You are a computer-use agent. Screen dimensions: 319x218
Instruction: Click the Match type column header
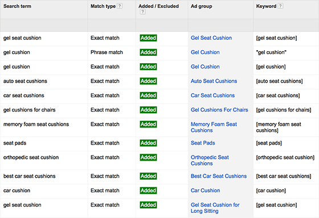click(x=103, y=6)
